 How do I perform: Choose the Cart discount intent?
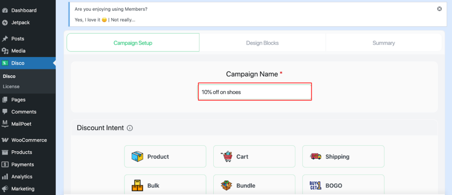(254, 156)
